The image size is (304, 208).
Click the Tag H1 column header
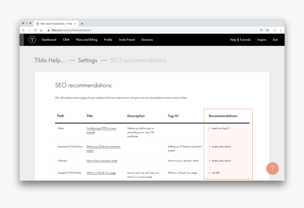coord(173,116)
